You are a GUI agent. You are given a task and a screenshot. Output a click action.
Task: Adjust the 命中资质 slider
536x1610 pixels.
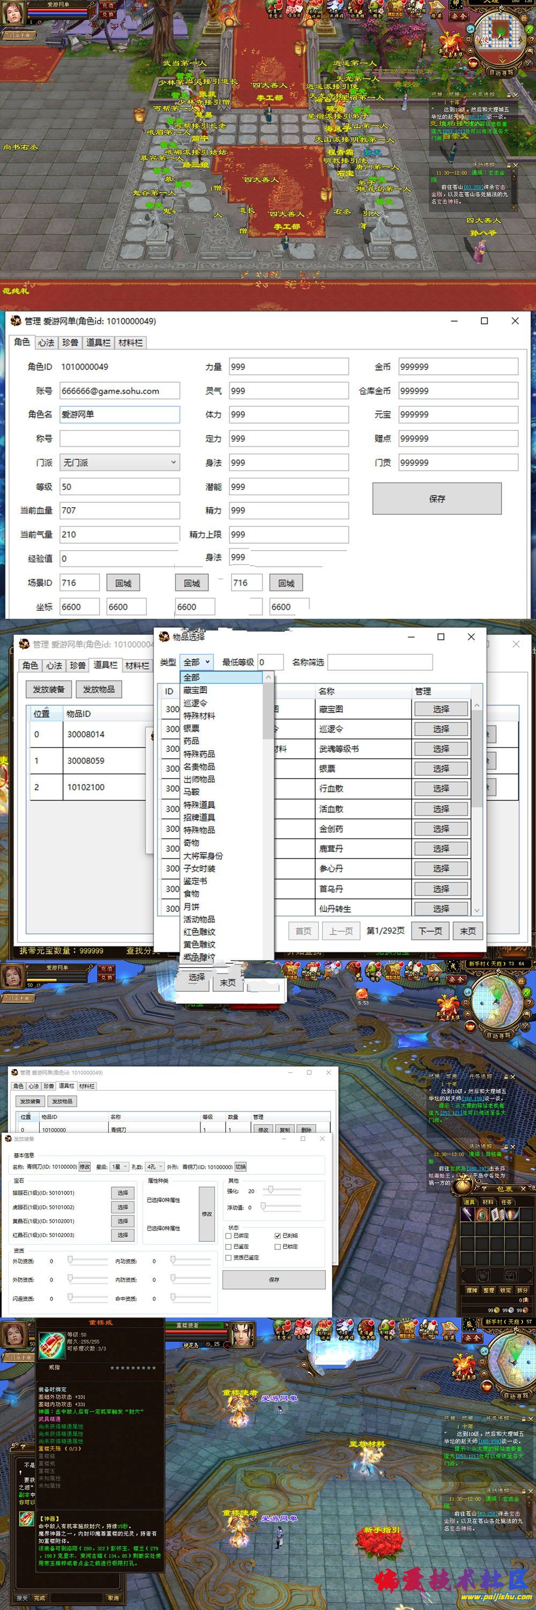coord(191,1298)
